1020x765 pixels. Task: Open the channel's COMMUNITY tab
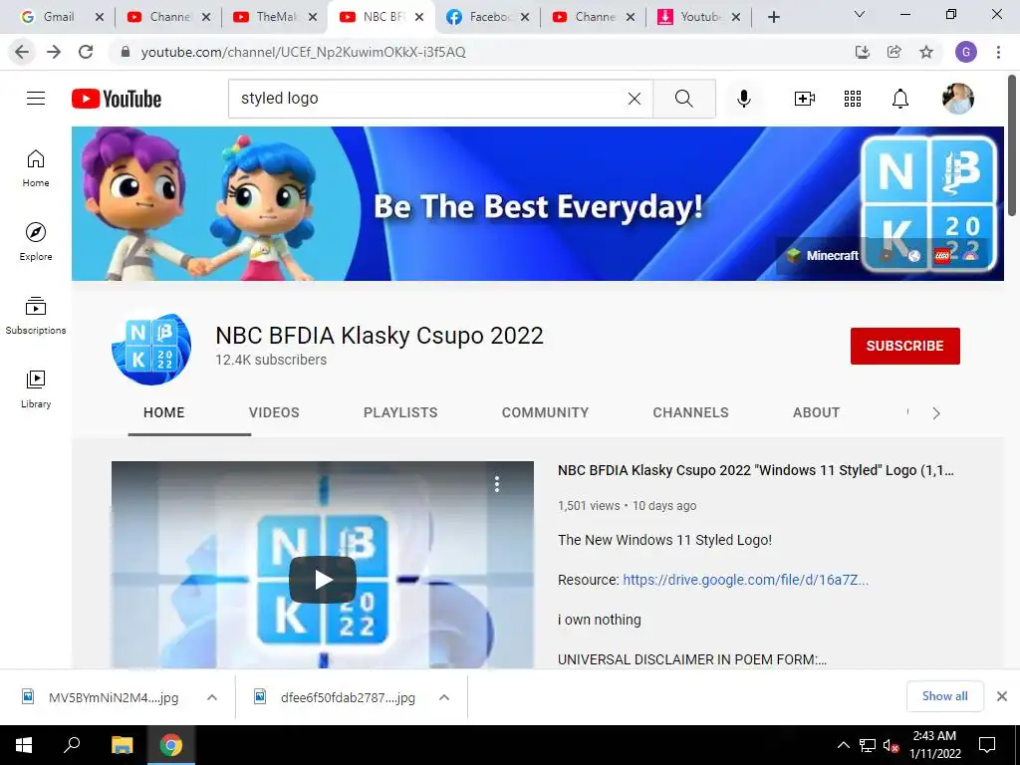[x=545, y=412]
